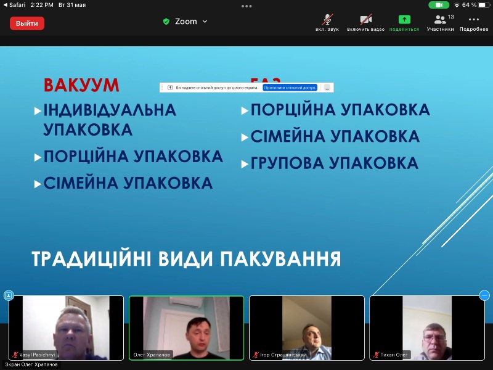
Task: Click ГРУПОВА УПАКОВКА bullet text
Action: [x=334, y=163]
